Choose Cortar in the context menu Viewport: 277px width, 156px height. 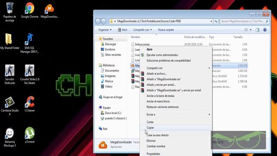[x=177, y=122]
